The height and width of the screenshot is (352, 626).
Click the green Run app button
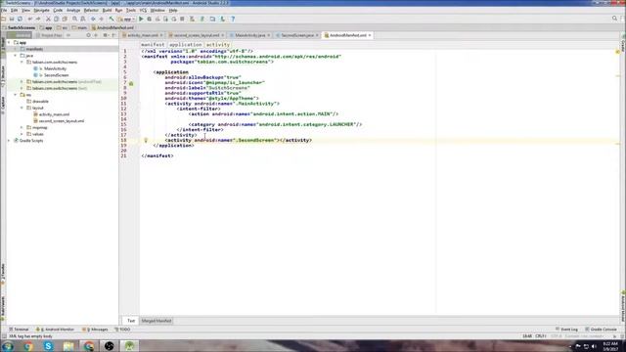tap(141, 19)
